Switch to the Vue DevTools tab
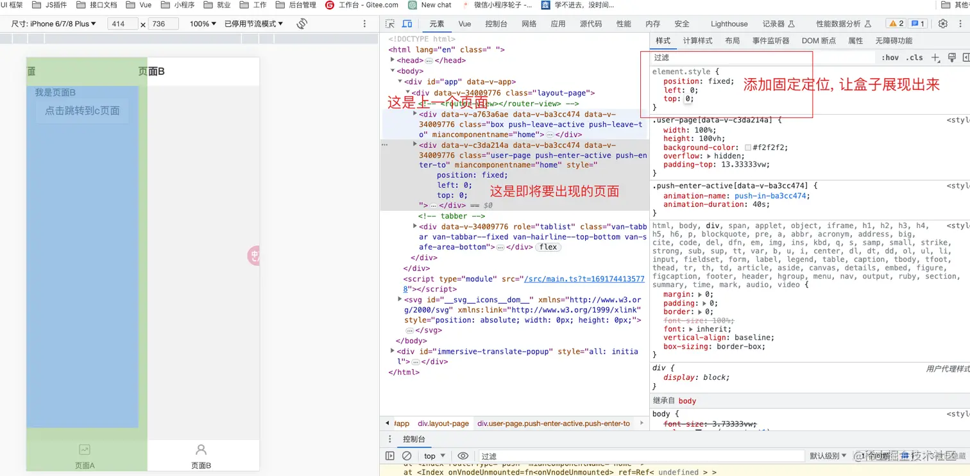This screenshot has height=476, width=970. pos(465,24)
